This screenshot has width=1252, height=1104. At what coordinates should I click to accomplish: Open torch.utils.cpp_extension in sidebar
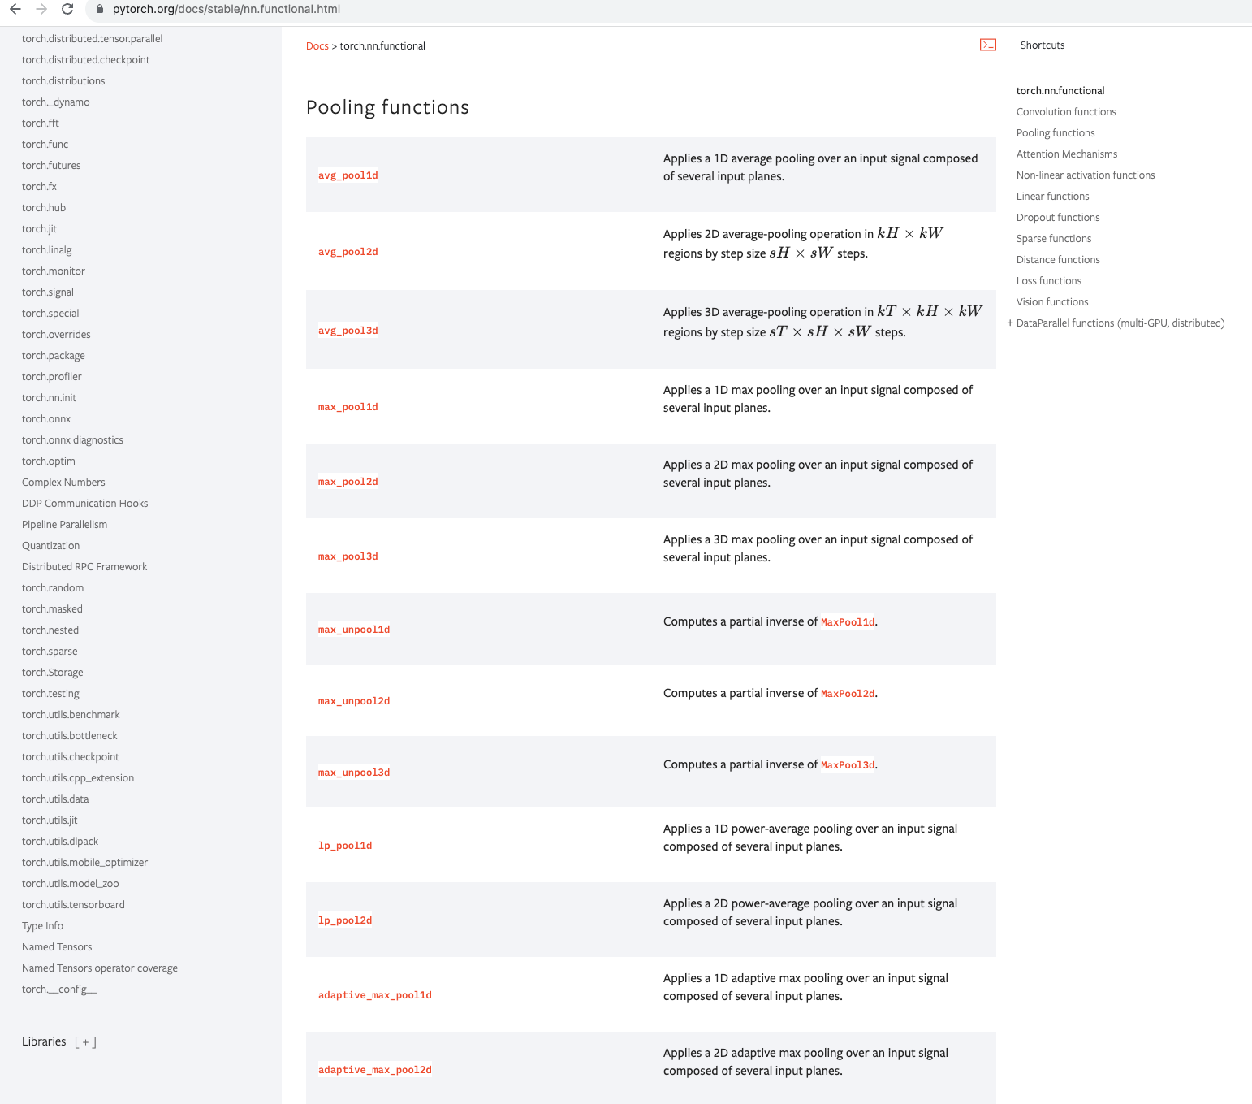(78, 778)
